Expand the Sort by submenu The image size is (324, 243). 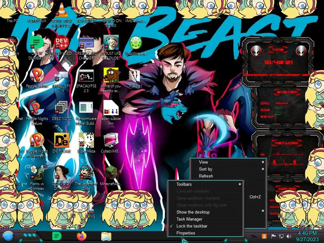click(x=228, y=169)
